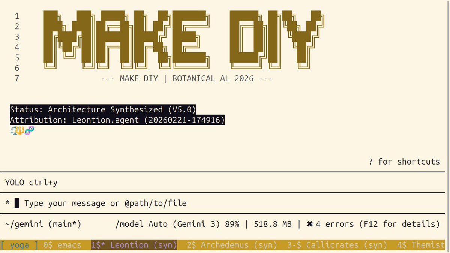Screen dimensions: 450x253
Task: Click the 'YOLO ctrl+y' mode indicator
Action: pos(31,183)
